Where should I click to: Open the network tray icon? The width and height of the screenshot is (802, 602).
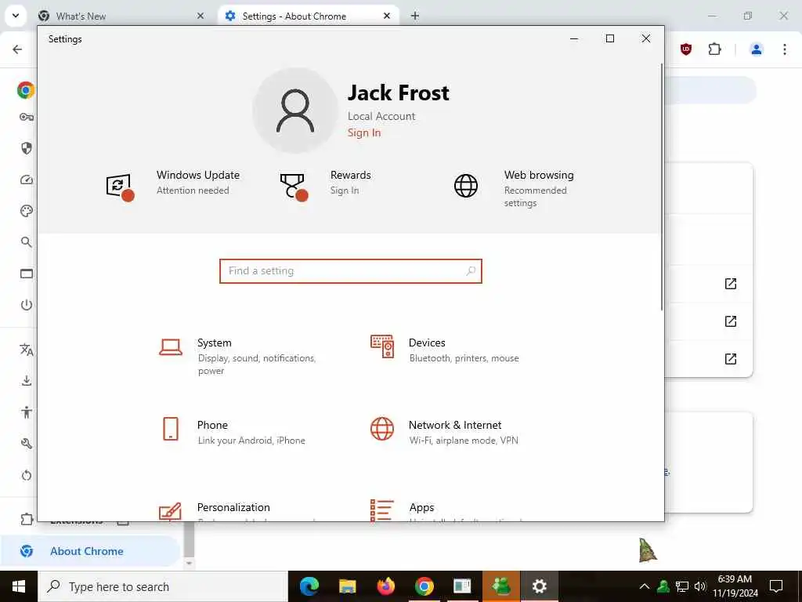coord(682,586)
